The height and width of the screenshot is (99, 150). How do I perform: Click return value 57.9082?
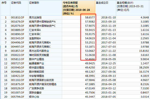click(x=90, y=22)
